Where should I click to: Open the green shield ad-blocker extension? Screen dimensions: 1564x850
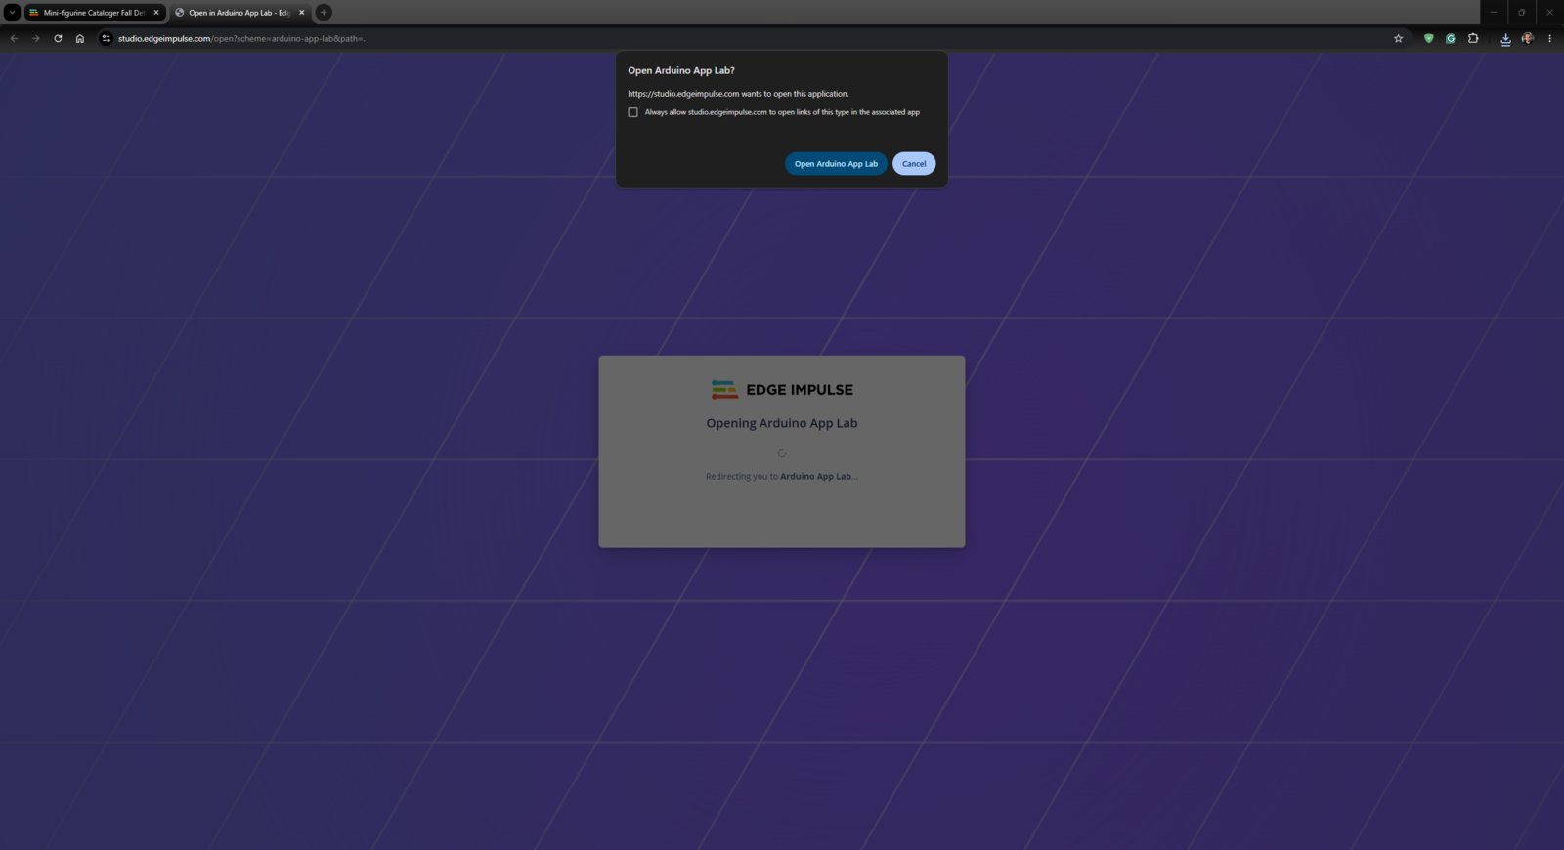tap(1428, 39)
